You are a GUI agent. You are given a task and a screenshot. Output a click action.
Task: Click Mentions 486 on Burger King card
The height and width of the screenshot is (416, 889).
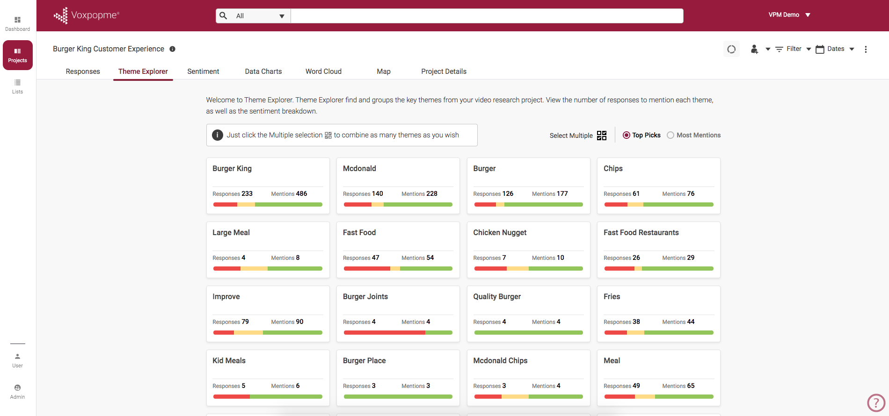click(289, 194)
